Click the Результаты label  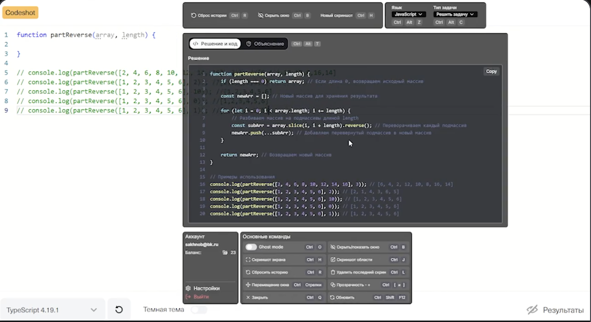(563, 310)
